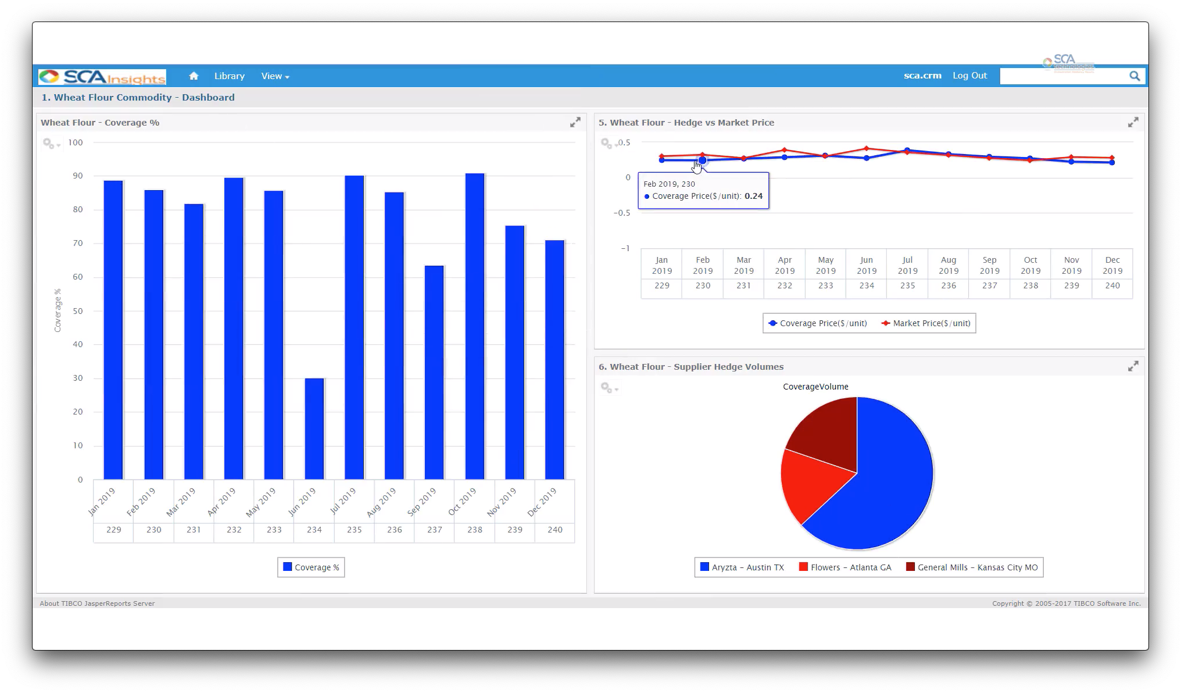
Task: Select the May 2019 coverage bar
Action: click(x=274, y=335)
